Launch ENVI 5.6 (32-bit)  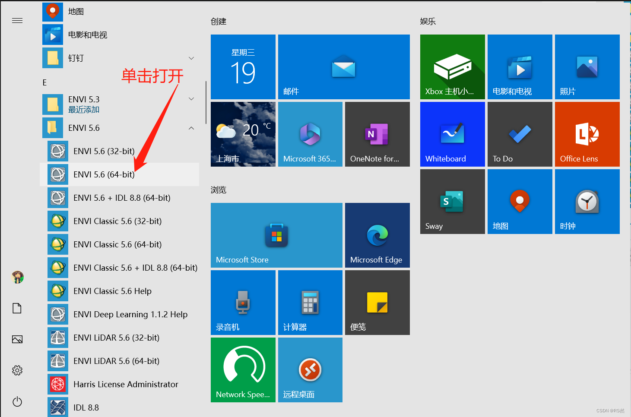119,151
